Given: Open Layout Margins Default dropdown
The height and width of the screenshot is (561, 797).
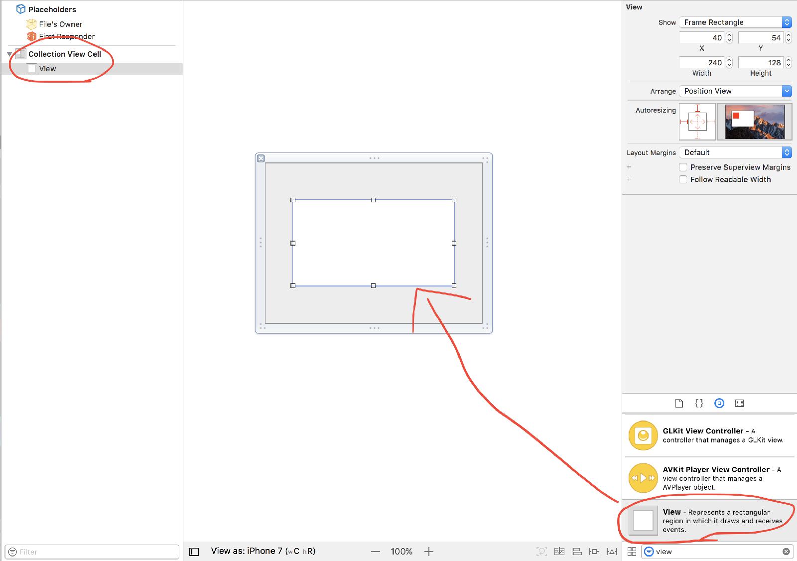Looking at the screenshot, I should pos(735,152).
